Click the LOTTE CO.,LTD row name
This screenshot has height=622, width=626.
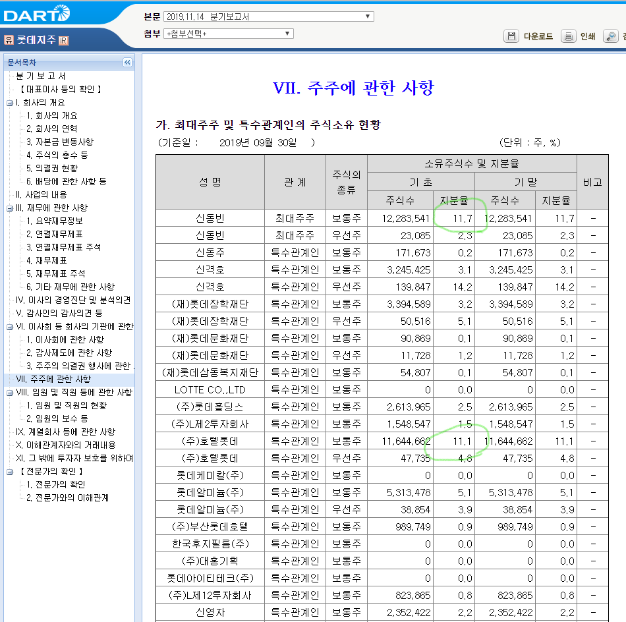(x=210, y=390)
